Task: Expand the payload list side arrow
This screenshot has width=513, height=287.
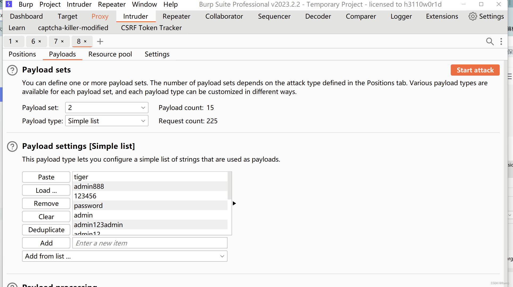Action: [x=234, y=203]
